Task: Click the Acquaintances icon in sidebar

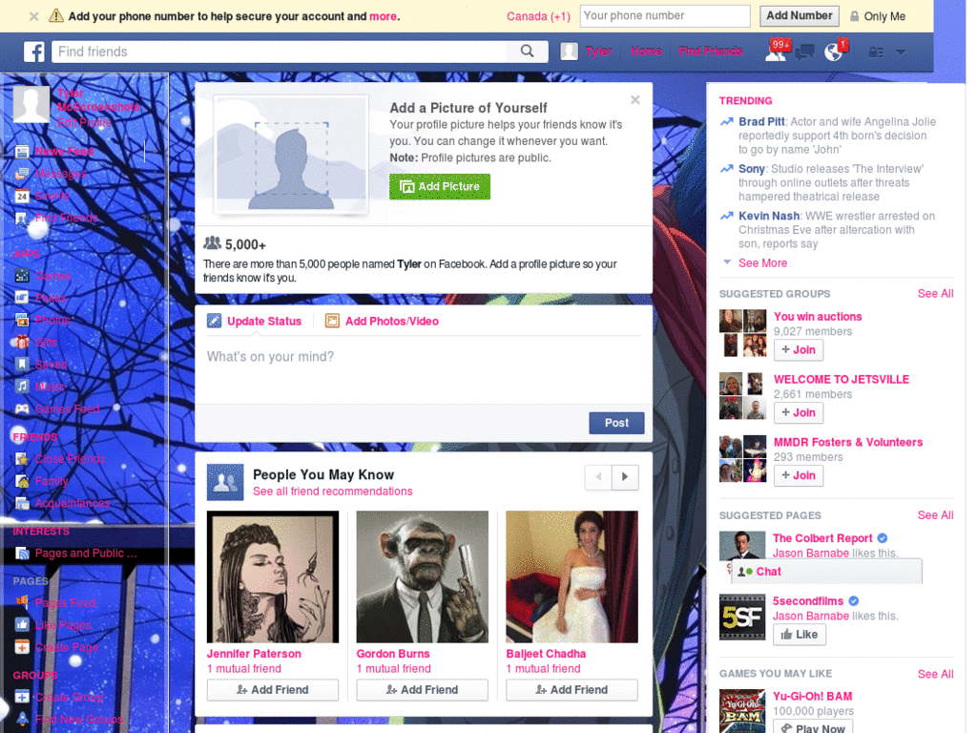Action: 22,503
